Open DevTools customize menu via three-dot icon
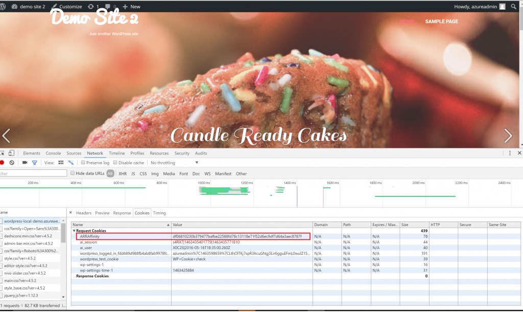Screen dimensions: 523x312 click(x=509, y=153)
